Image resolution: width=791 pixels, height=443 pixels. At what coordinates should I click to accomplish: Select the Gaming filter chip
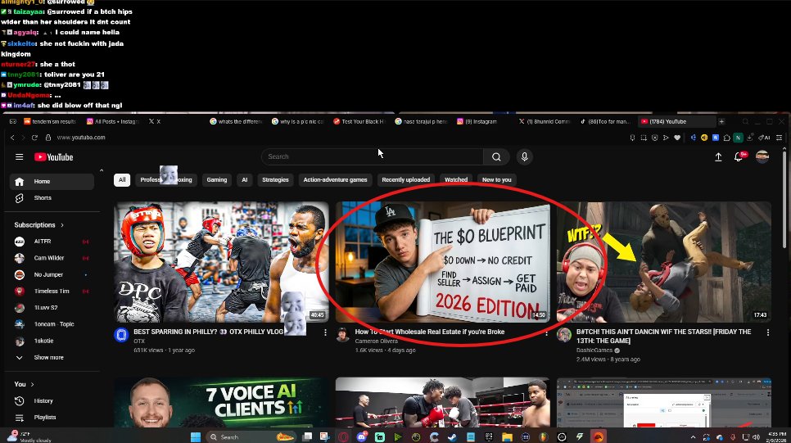point(217,179)
